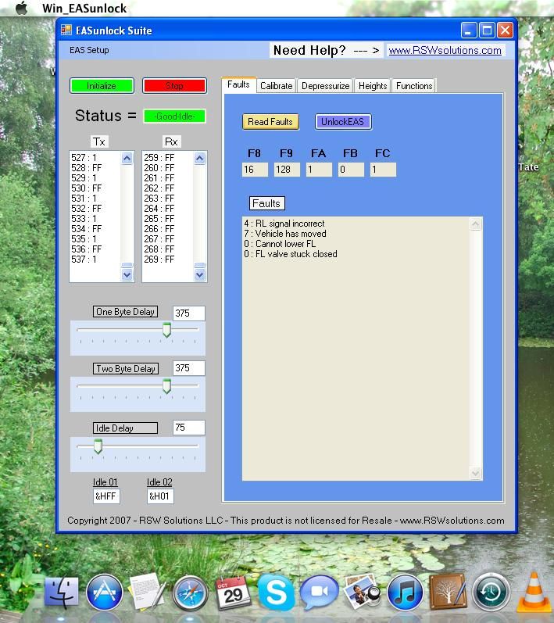Screen dimensions: 554x623
Task: Select fault '0 : FL valve stuck closed'
Action: pyautogui.click(x=291, y=254)
